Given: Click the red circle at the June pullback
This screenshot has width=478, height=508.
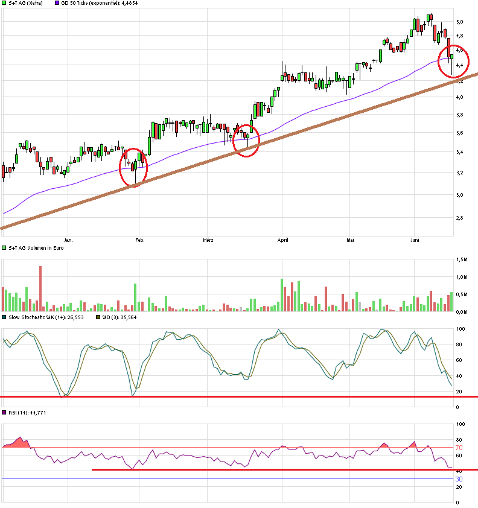Looking at the screenshot, I should tap(453, 61).
